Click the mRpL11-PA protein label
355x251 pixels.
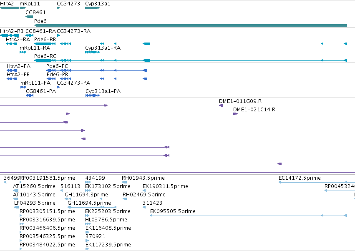(35, 83)
